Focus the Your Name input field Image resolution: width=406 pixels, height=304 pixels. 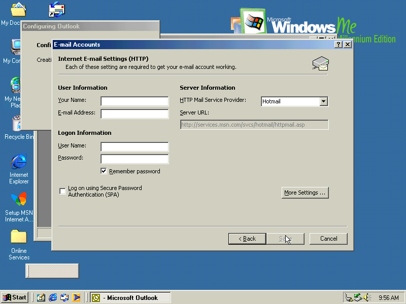tap(134, 101)
